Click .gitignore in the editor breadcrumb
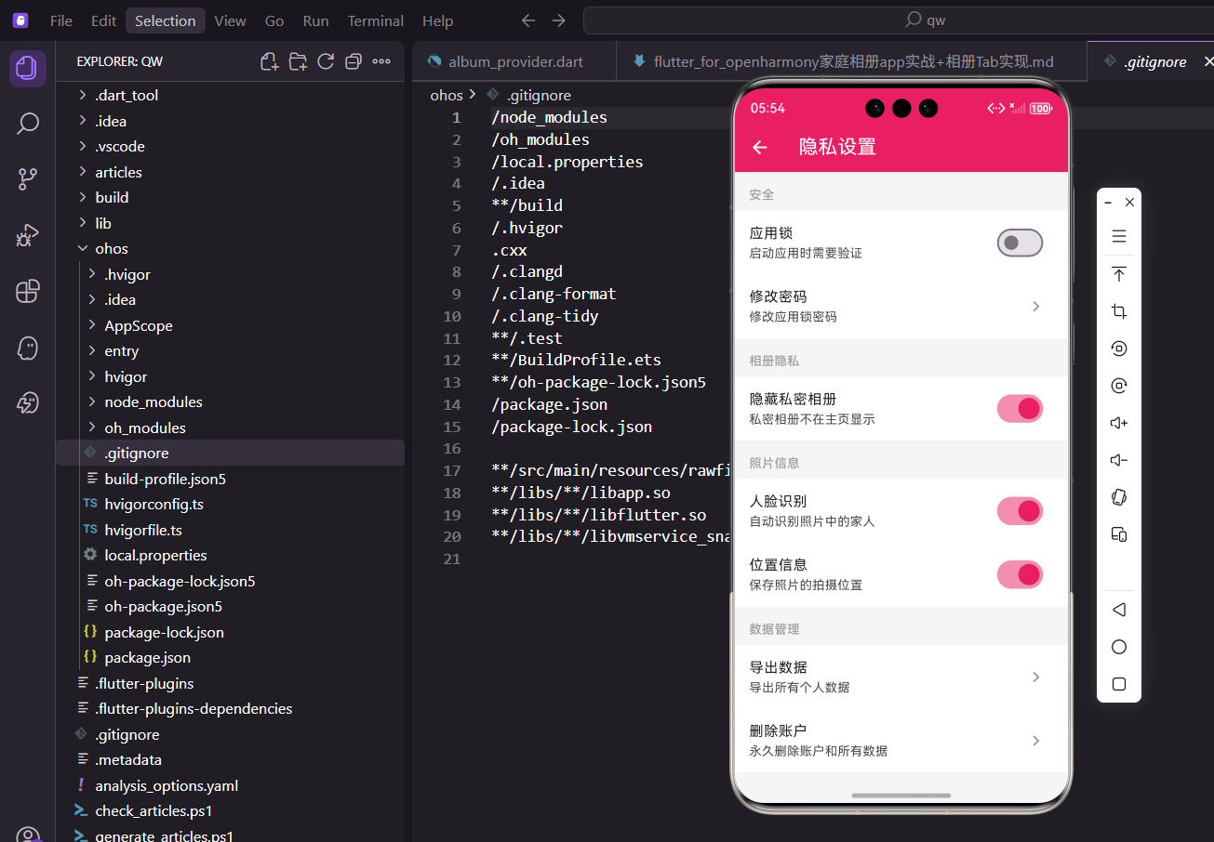The height and width of the screenshot is (842, 1214). [539, 95]
